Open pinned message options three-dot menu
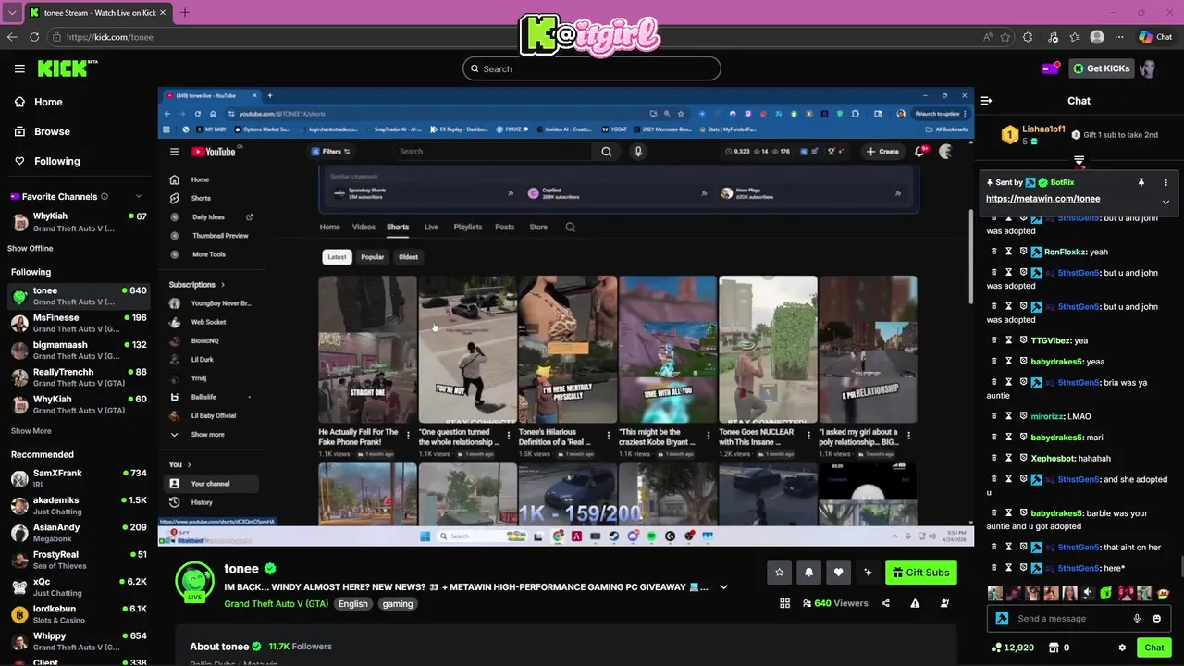 tap(1165, 183)
